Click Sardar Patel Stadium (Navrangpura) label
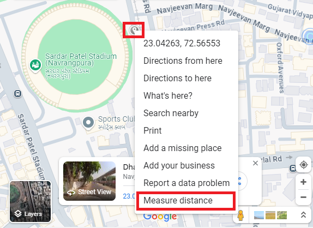This screenshot has height=228, width=313. [x=81, y=59]
